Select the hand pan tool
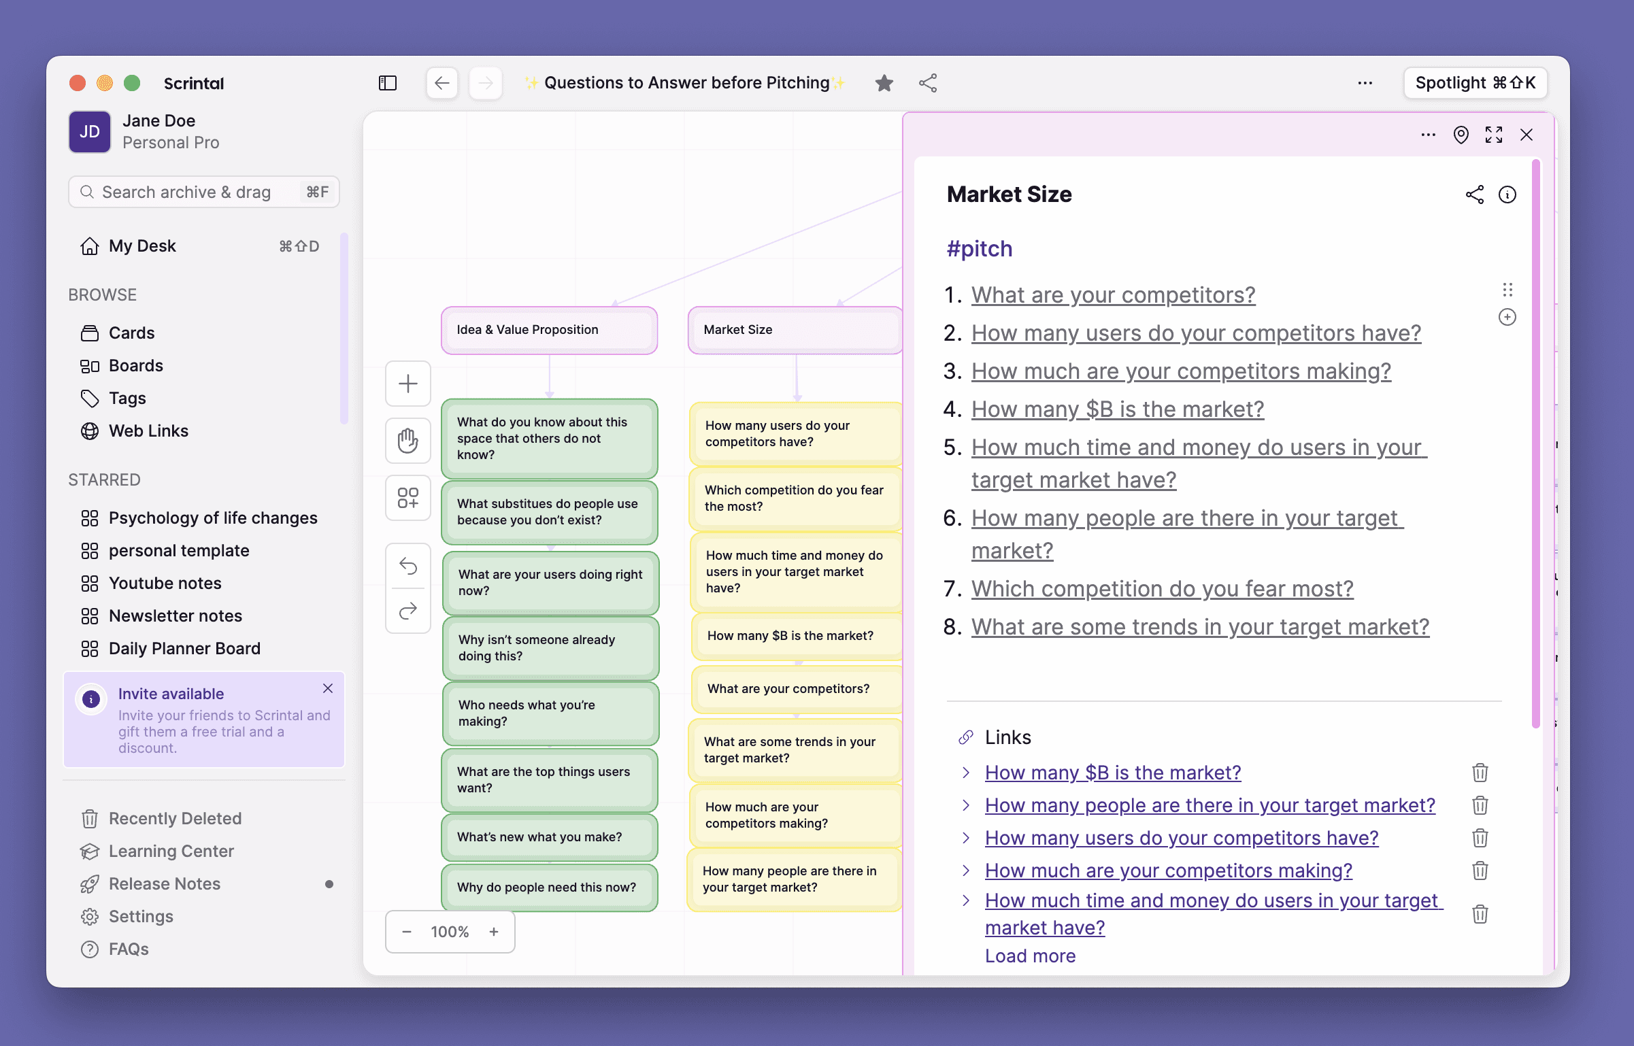Viewport: 1634px width, 1046px height. pyautogui.click(x=408, y=441)
